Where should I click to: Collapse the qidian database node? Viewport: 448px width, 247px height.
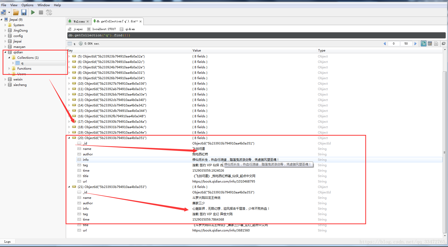coord(5,52)
